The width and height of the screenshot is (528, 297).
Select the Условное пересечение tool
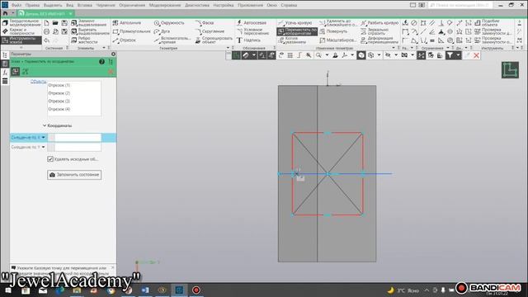click(x=253, y=31)
